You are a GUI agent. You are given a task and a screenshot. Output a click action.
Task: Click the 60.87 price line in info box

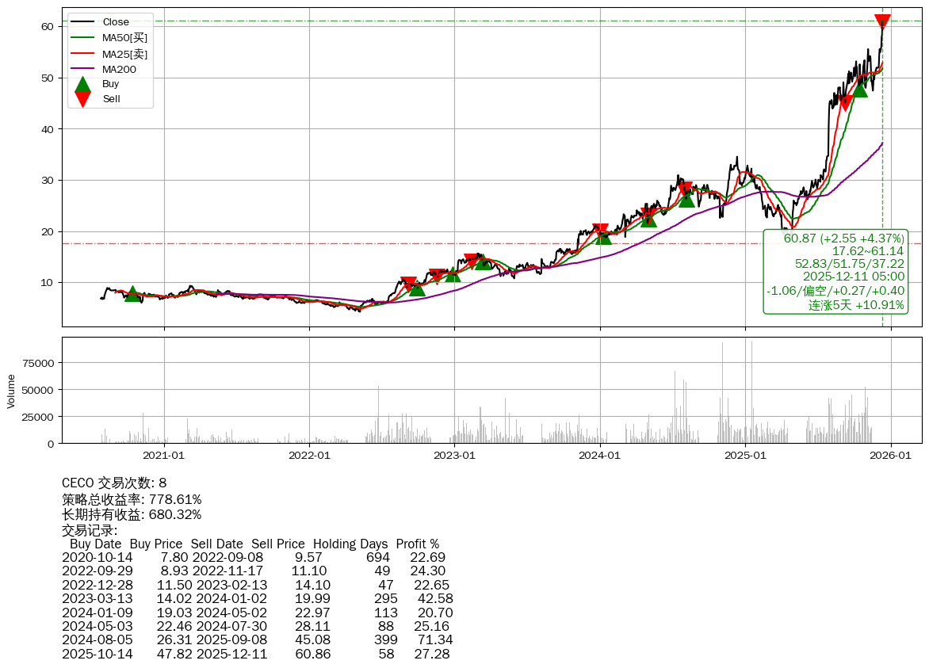point(843,239)
